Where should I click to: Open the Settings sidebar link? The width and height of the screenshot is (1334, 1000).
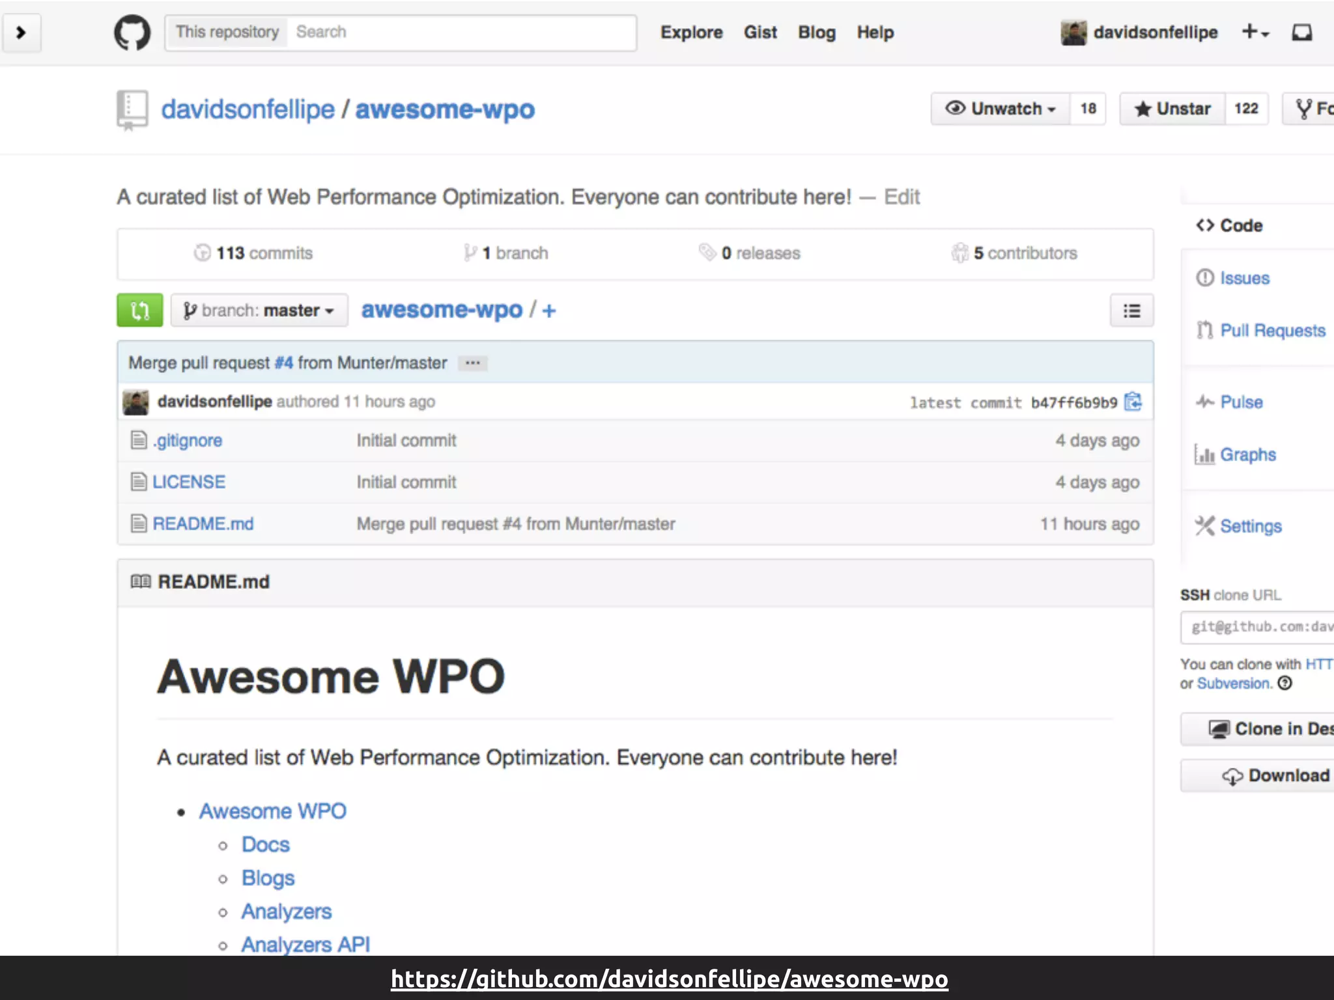coord(1251,526)
